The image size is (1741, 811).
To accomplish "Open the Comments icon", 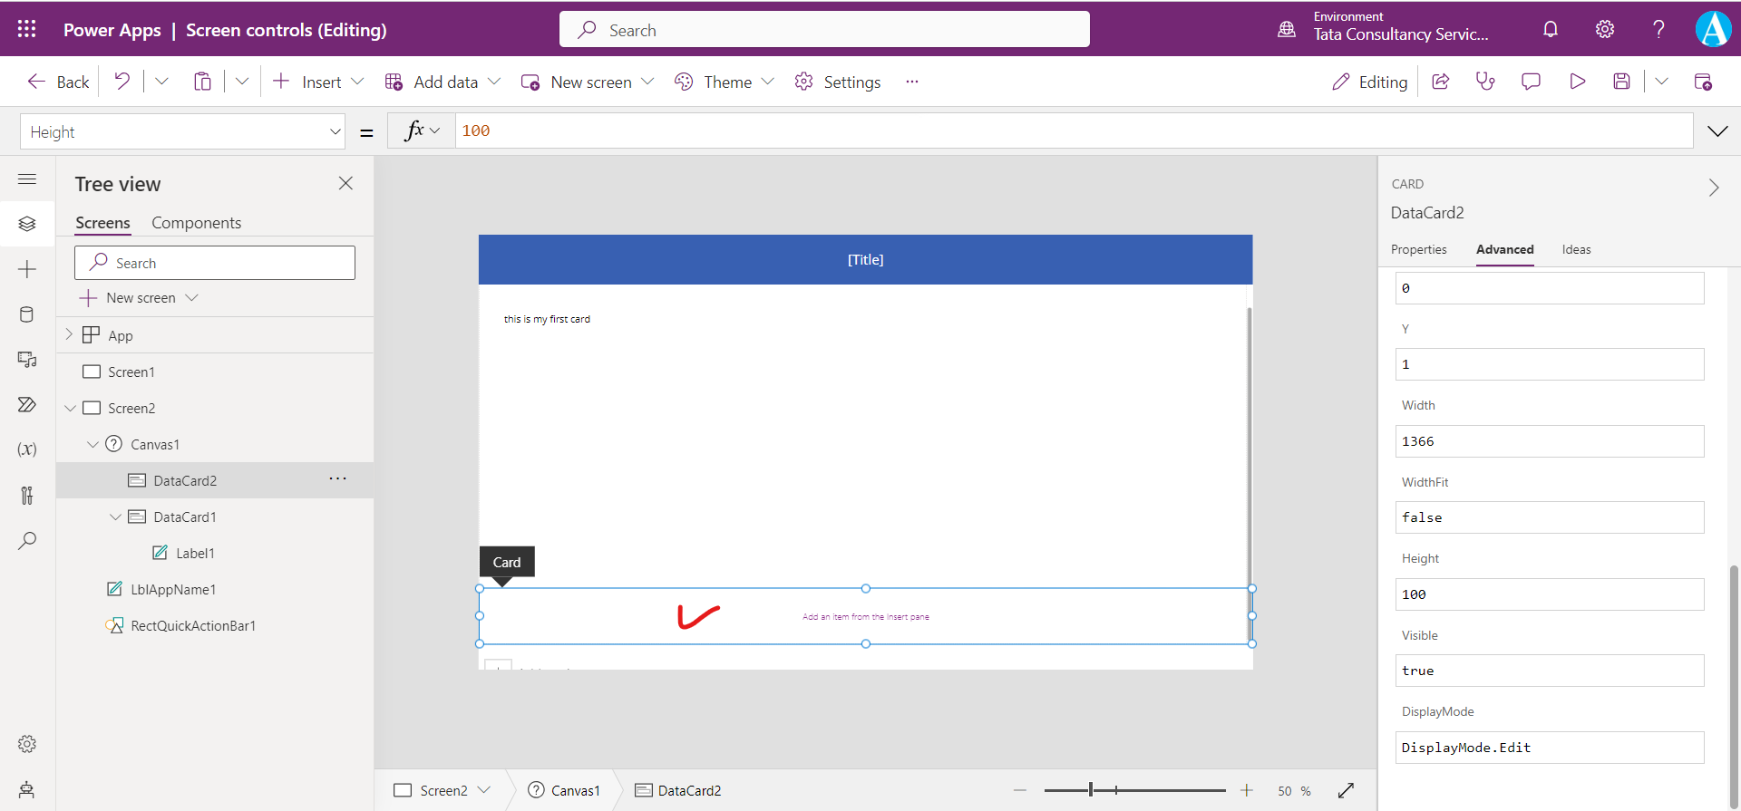I will click(1532, 82).
